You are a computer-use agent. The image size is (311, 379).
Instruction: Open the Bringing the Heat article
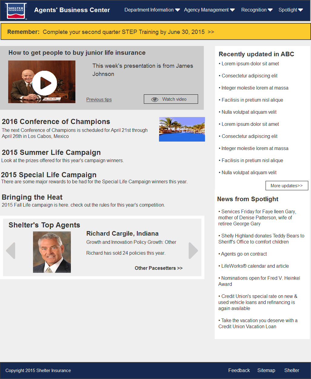[x=32, y=197]
